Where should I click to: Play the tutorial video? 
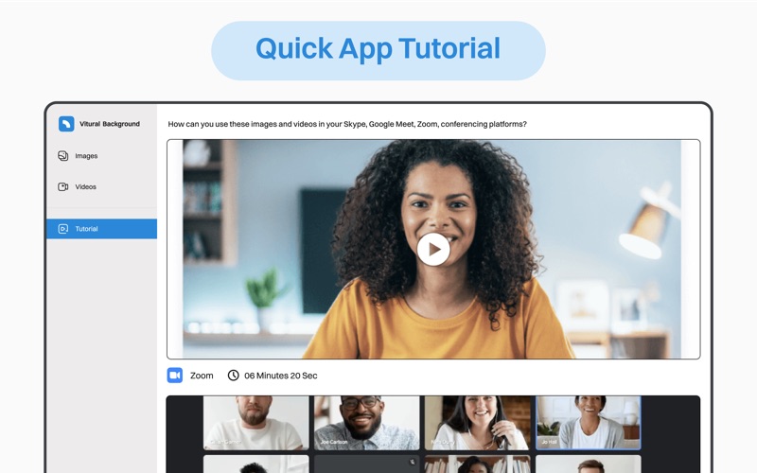(433, 250)
